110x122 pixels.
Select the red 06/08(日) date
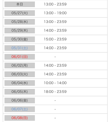20,118
